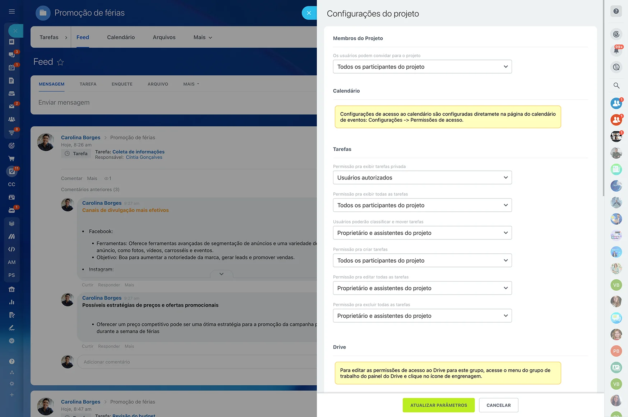628x417 pixels.
Task: Mark Feed as favorite with star icon
Action: [x=60, y=62]
